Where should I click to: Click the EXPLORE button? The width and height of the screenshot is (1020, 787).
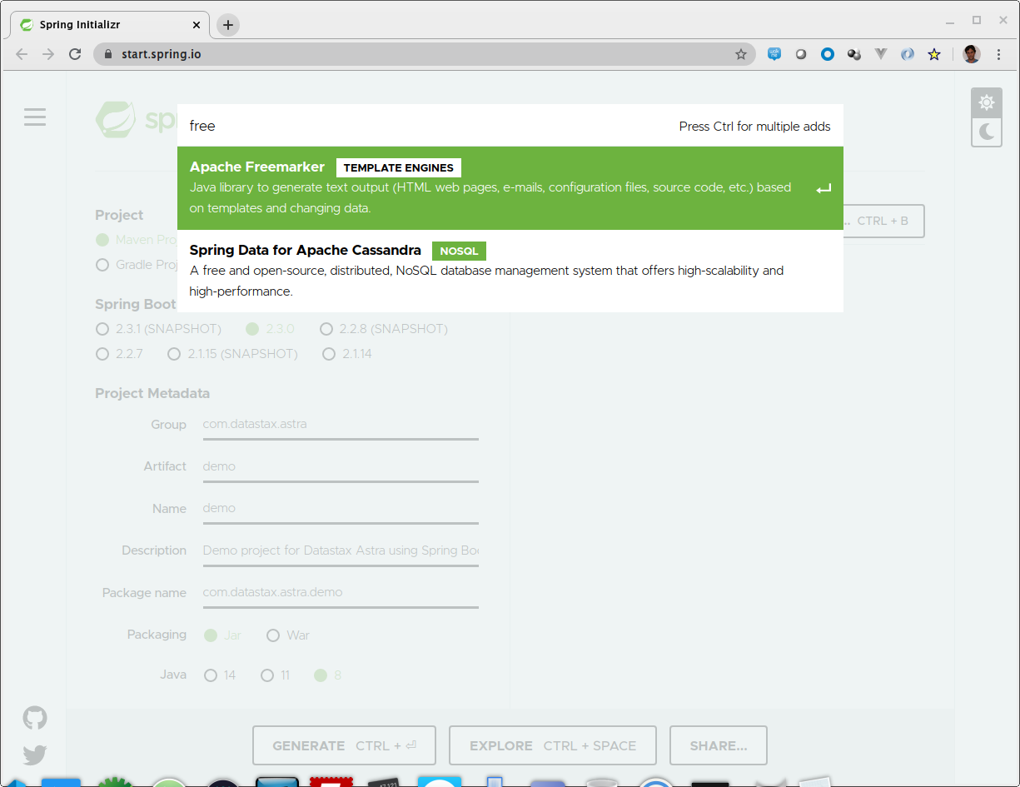click(553, 745)
